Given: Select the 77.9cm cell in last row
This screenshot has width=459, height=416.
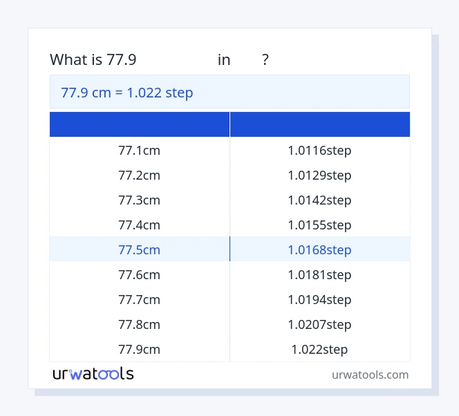Looking at the screenshot, I should coord(140,349).
